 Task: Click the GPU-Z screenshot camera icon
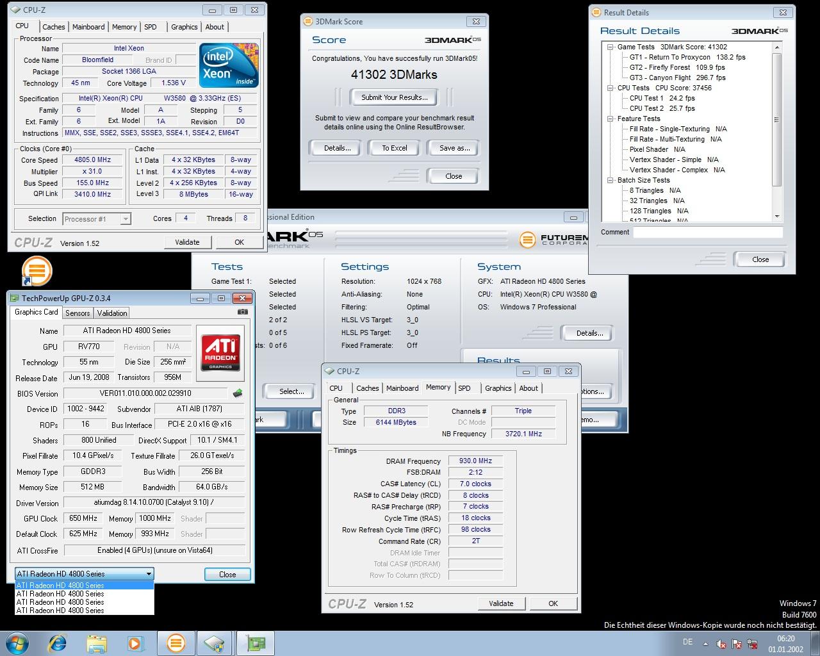click(242, 312)
